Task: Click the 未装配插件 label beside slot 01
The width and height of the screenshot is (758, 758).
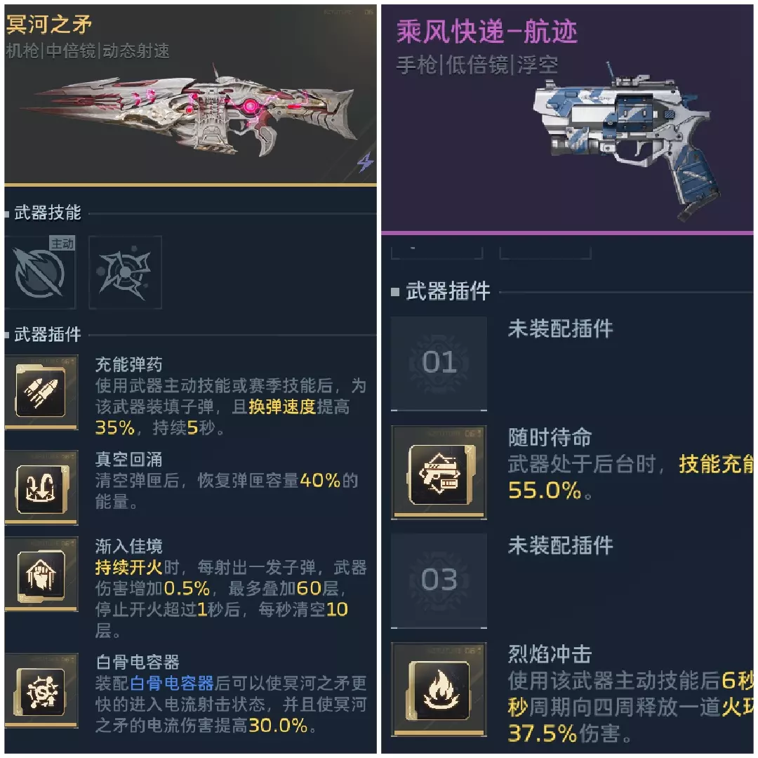Action: pyautogui.click(x=560, y=328)
